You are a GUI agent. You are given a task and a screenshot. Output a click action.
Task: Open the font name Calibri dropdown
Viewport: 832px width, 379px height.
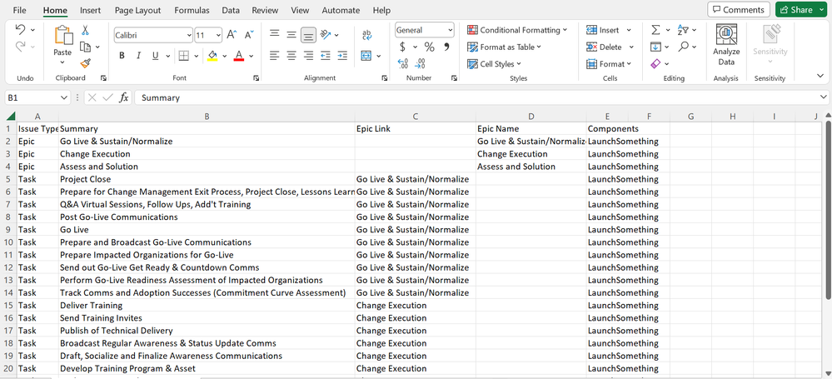pos(189,36)
